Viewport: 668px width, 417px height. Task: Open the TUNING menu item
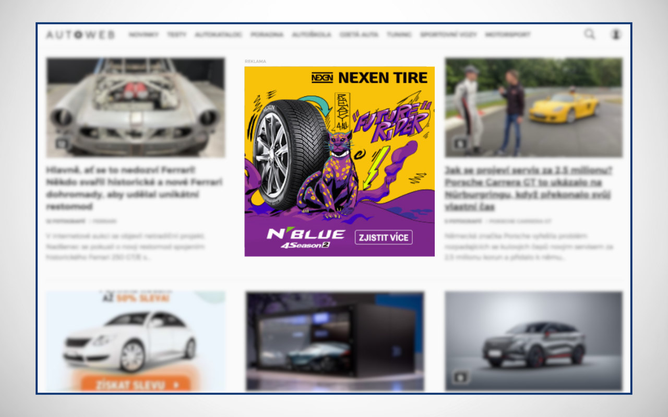399,35
